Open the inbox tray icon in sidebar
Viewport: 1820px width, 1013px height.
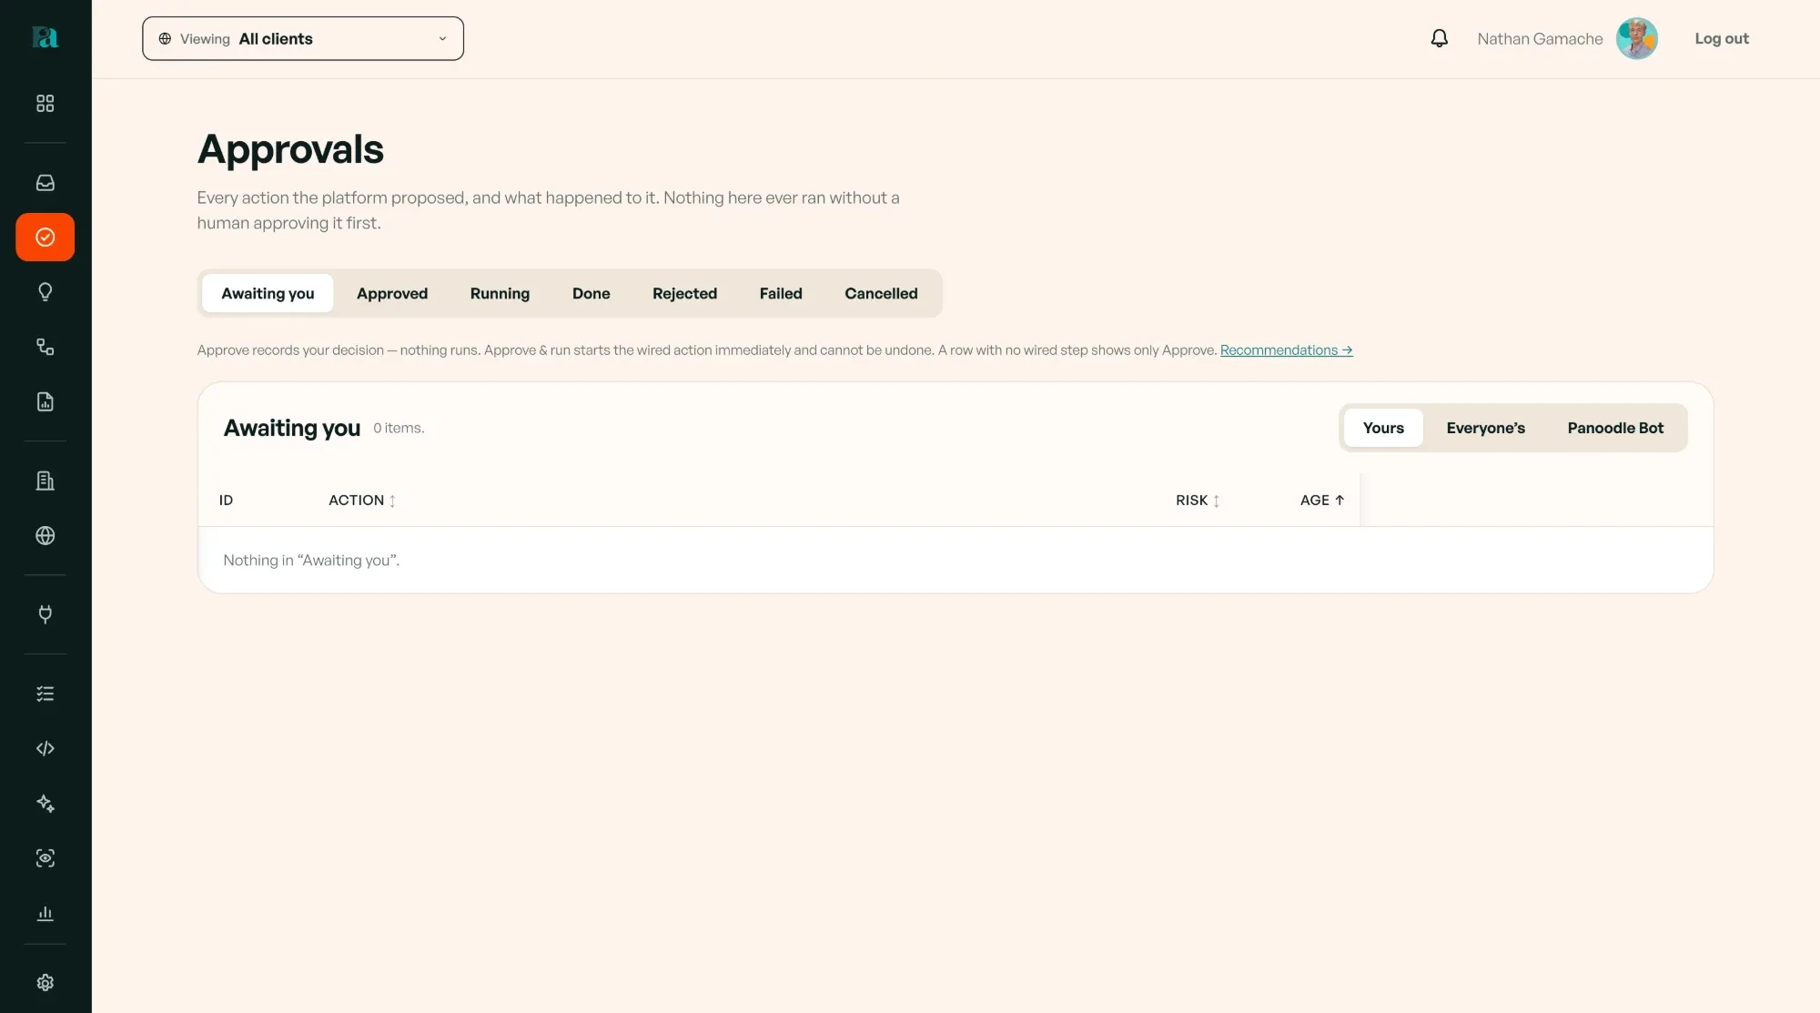pyautogui.click(x=45, y=182)
